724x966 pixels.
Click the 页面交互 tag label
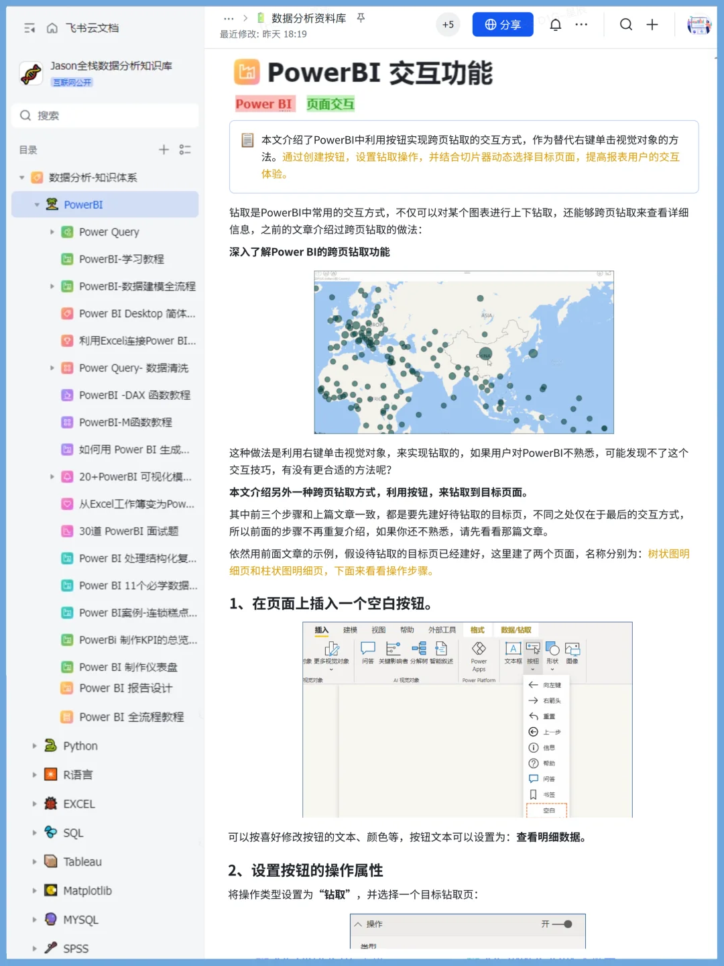coord(330,104)
